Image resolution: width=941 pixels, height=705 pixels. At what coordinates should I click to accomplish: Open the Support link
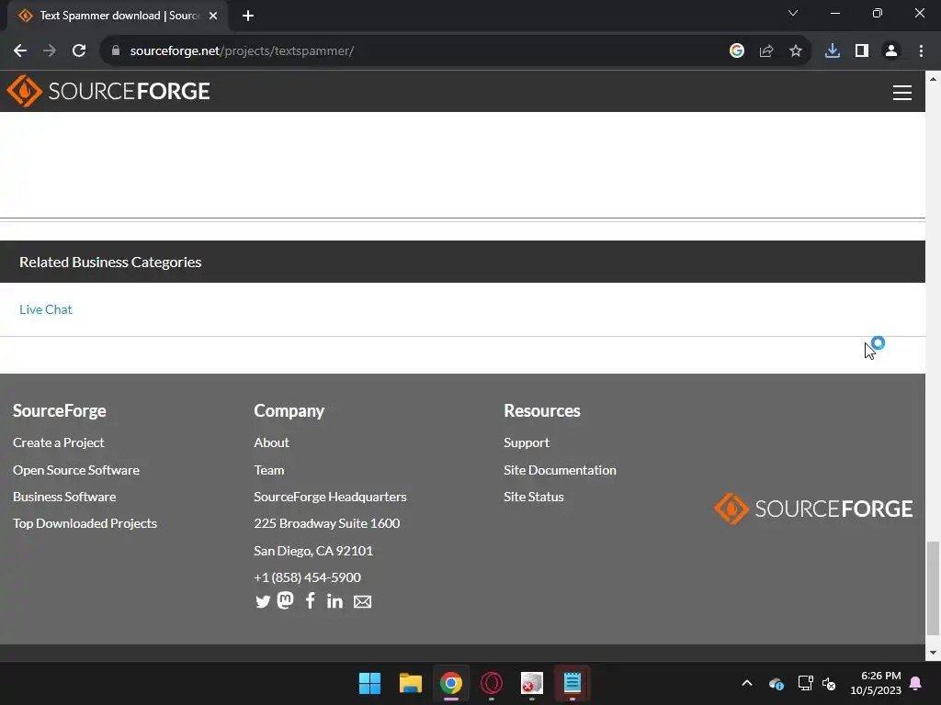527,442
